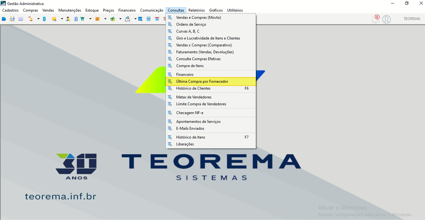The height and width of the screenshot is (220, 425).
Task: Select Vendas e Compras (Movto)
Action: point(211,18)
